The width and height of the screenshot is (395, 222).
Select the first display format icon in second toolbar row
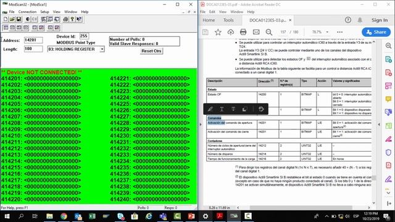point(6,28)
